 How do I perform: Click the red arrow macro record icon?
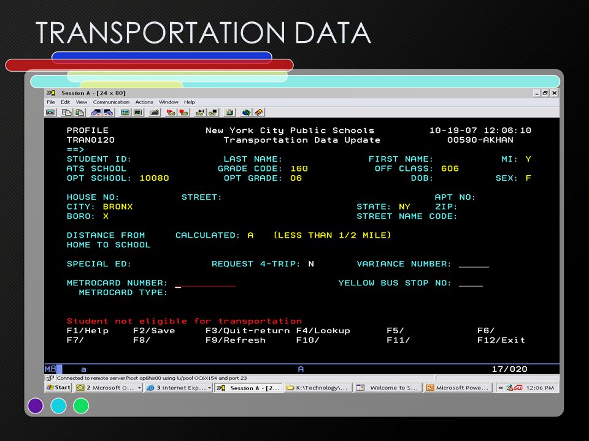point(171,112)
